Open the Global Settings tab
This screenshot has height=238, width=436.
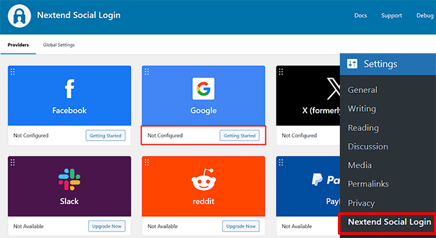[59, 45]
